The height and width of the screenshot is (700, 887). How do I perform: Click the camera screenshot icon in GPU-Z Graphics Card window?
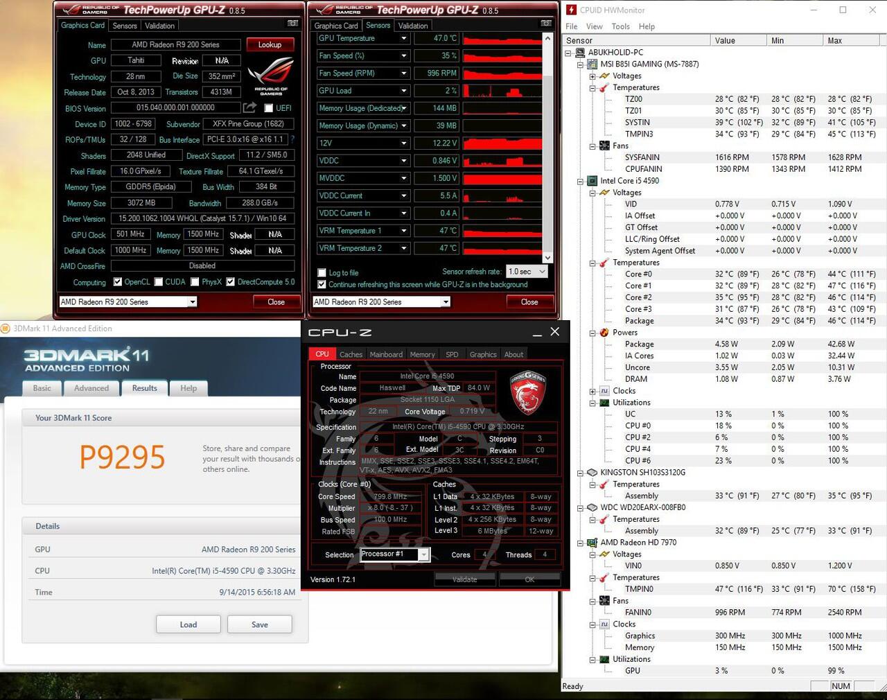point(292,24)
